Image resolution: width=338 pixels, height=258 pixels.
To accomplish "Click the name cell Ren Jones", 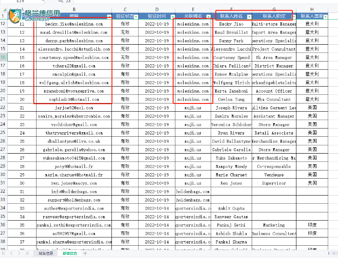I will 231,183.
